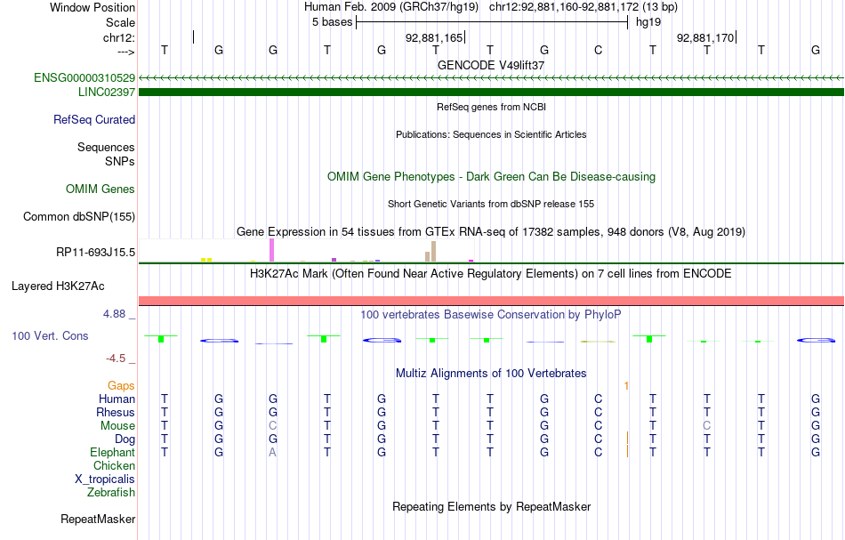The width and height of the screenshot is (845, 540).
Task: Click the Scale ruler label
Action: click(121, 22)
